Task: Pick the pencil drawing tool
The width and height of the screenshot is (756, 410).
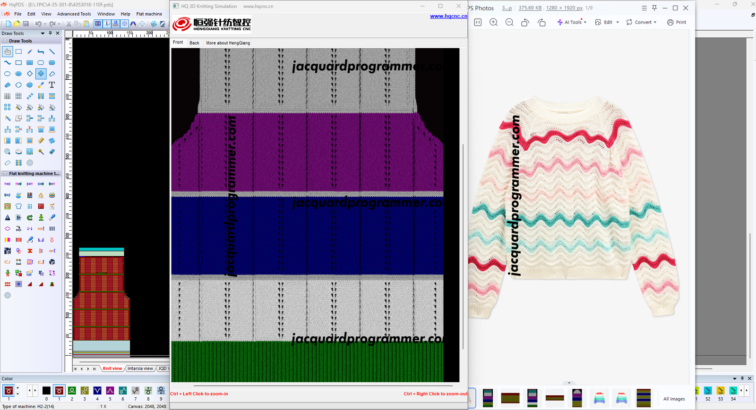Action: coord(30,51)
